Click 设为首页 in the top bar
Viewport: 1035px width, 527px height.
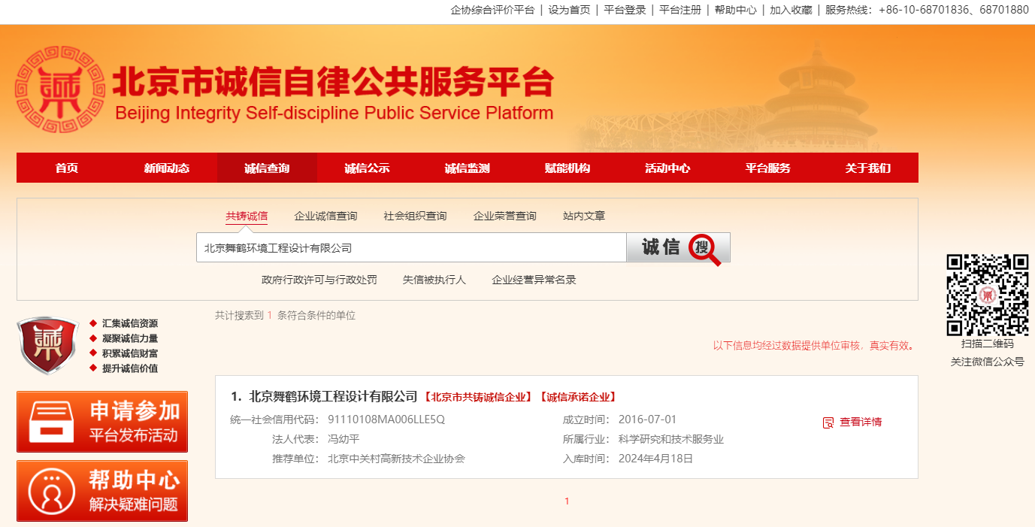pos(569,10)
